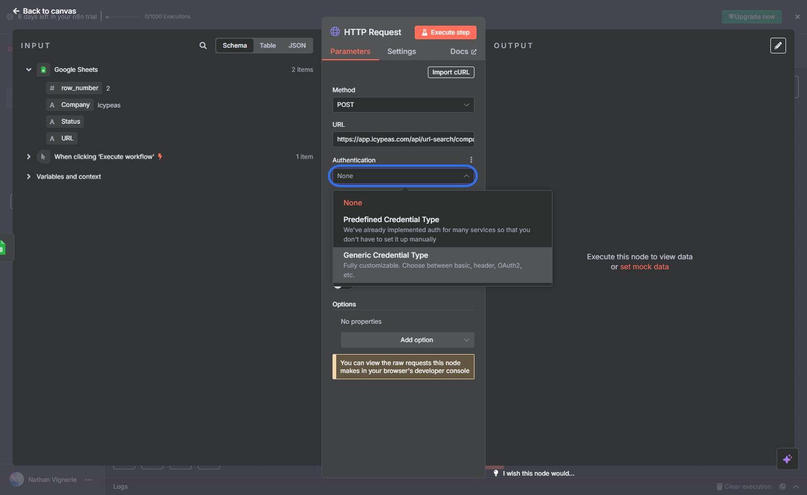
Task: Open the Method dropdown showing POST
Action: [x=403, y=105]
